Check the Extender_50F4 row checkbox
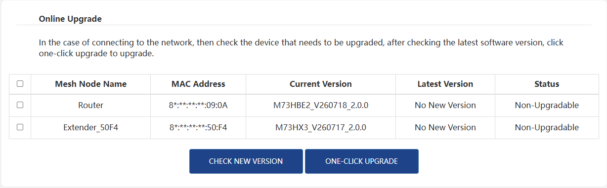The width and height of the screenshot is (607, 188). click(x=20, y=127)
